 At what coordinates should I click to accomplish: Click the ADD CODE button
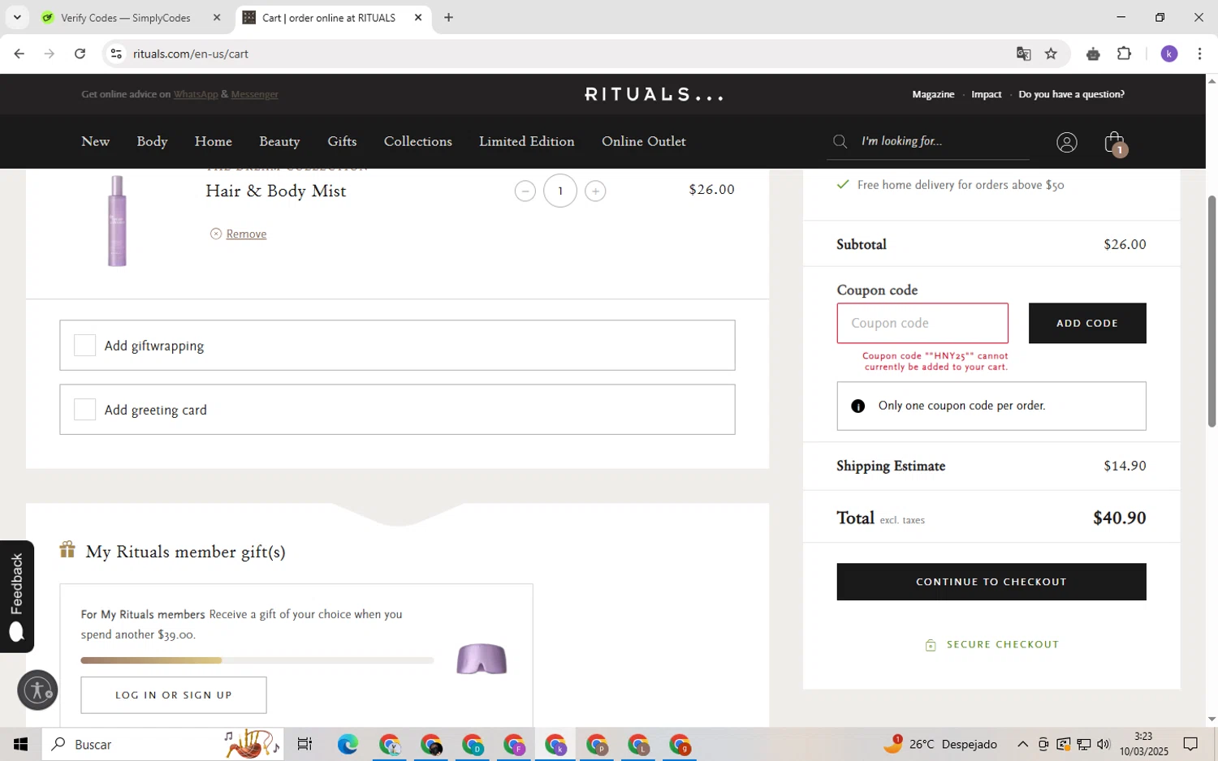point(1087,323)
